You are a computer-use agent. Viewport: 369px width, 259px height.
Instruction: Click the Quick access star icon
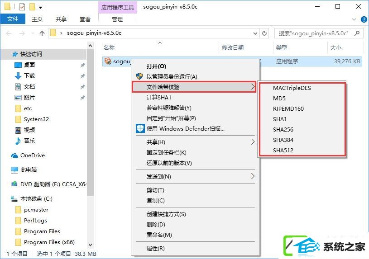point(15,54)
